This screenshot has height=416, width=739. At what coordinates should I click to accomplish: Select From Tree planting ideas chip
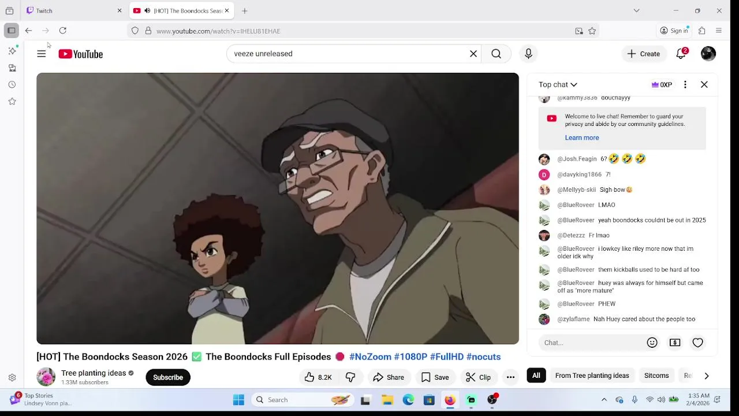point(592,376)
